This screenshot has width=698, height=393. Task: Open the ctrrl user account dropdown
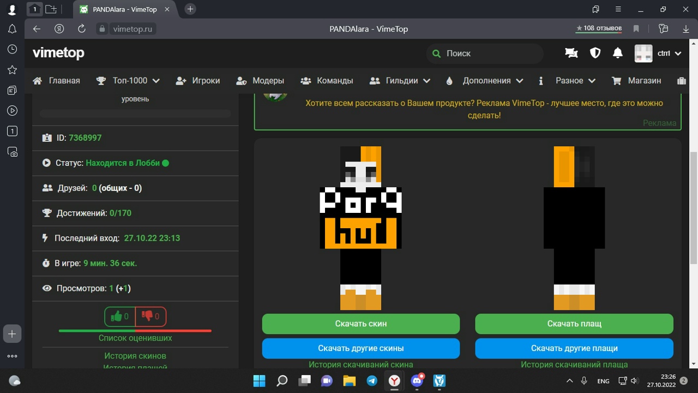658,53
